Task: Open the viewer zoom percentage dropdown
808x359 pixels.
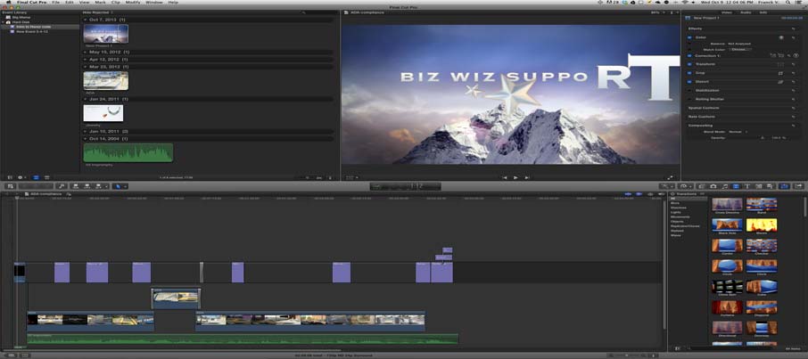Action: [x=657, y=12]
